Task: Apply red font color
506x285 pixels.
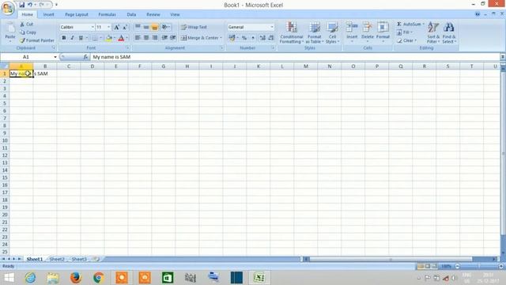Action: (x=121, y=38)
